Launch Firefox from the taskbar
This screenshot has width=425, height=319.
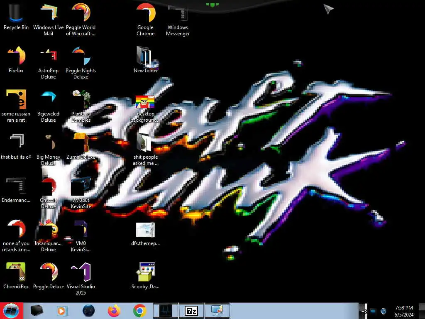click(114, 311)
